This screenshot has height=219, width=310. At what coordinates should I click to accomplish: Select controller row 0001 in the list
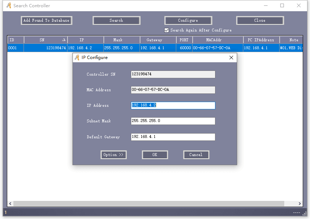point(36,48)
